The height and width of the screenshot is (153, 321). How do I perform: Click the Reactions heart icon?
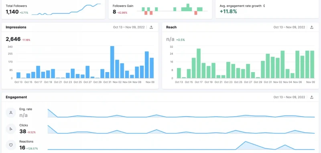point(11,145)
